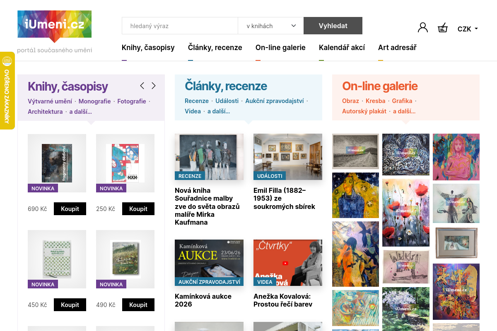497x331 pixels.
Task: Select the Výtvarné umění book category
Action: 50,101
